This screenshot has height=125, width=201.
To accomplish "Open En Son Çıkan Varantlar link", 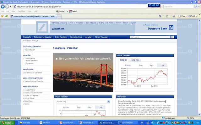I will (x=33, y=73).
